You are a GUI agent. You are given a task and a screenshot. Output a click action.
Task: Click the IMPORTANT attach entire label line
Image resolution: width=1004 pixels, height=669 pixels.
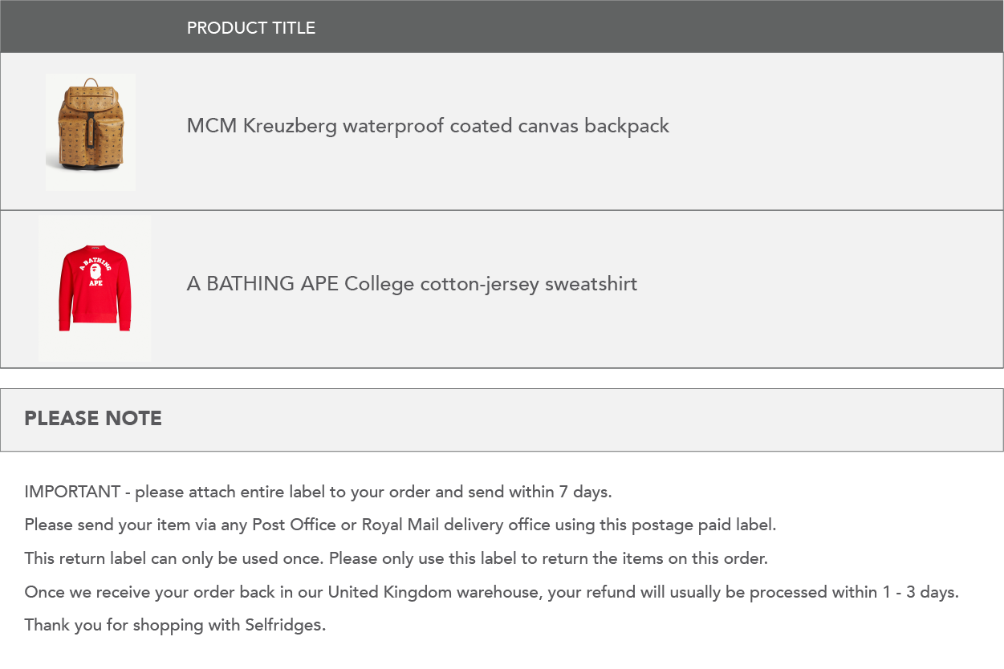[x=318, y=492]
